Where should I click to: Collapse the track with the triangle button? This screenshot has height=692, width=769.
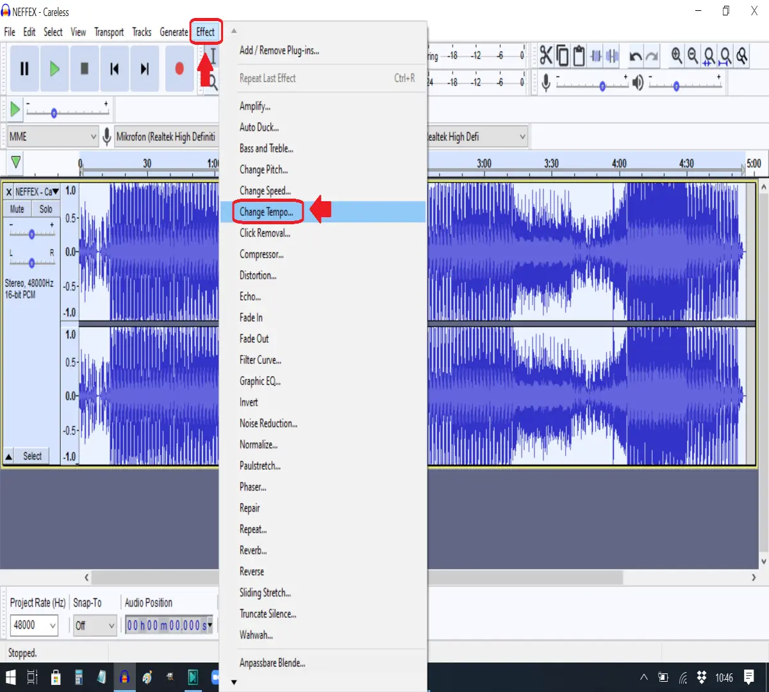pyautogui.click(x=8, y=456)
